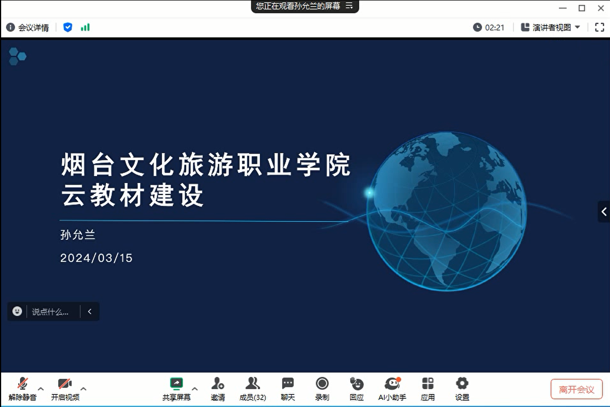This screenshot has height=407, width=610.
Task: Close the meeting window
Action: pyautogui.click(x=601, y=8)
